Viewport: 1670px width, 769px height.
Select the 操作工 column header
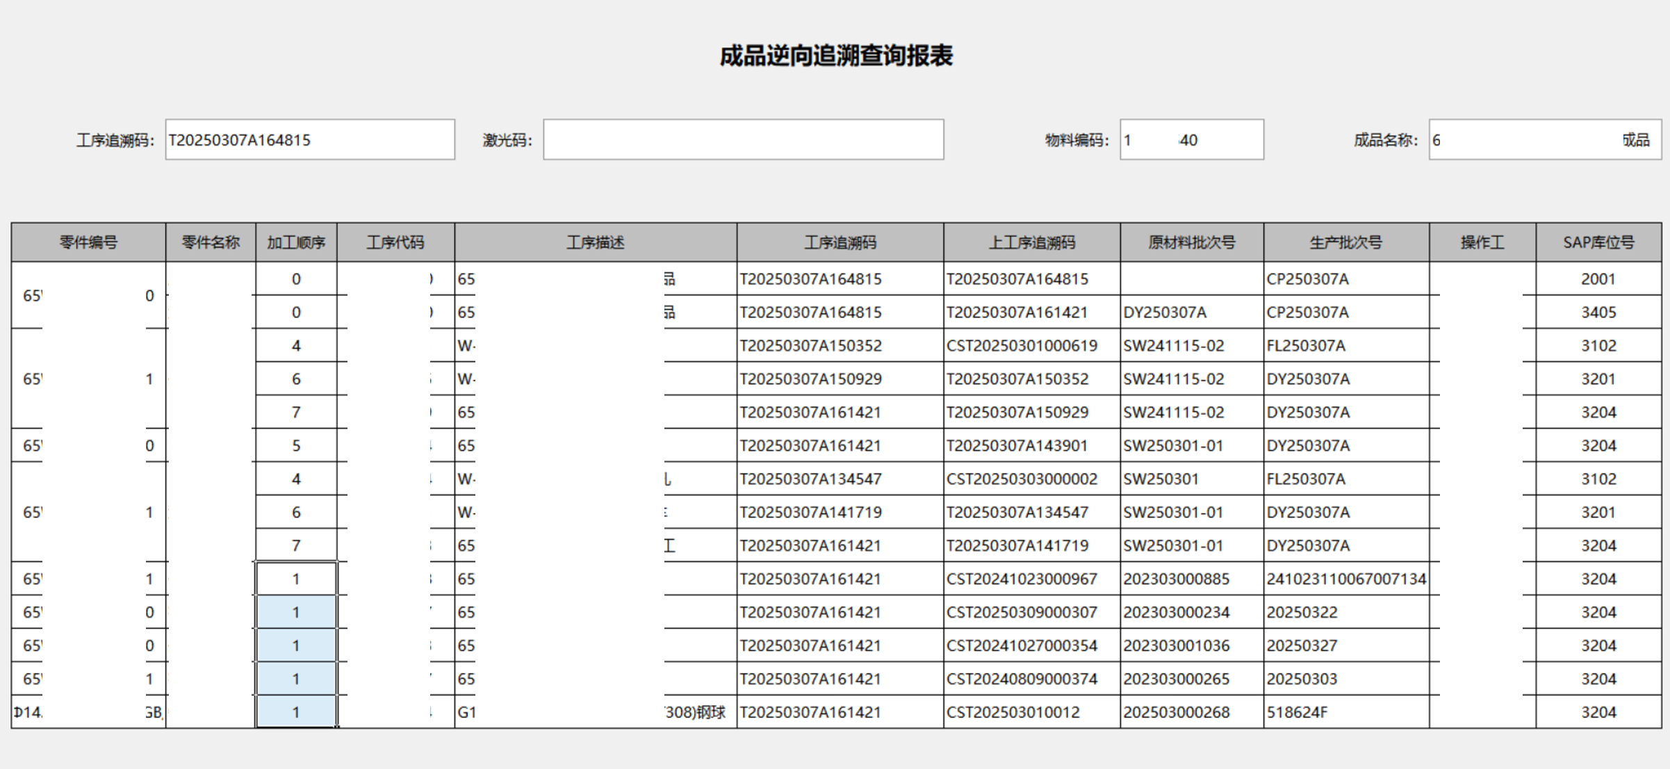coord(1481,242)
